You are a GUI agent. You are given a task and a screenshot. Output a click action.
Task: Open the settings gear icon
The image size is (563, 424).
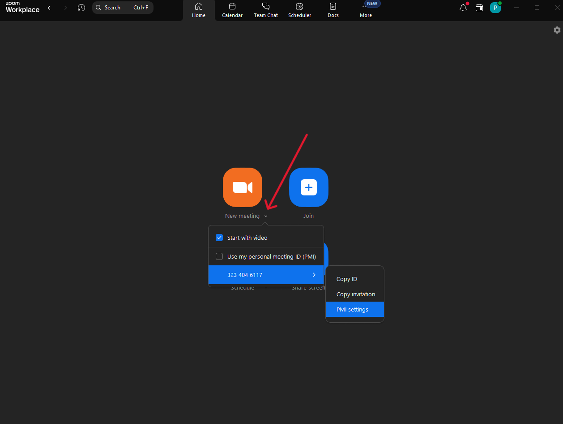coord(557,30)
